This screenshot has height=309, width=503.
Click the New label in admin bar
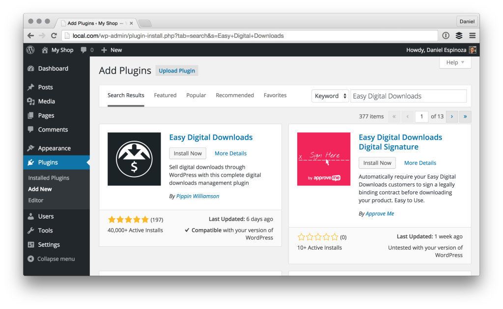116,50
